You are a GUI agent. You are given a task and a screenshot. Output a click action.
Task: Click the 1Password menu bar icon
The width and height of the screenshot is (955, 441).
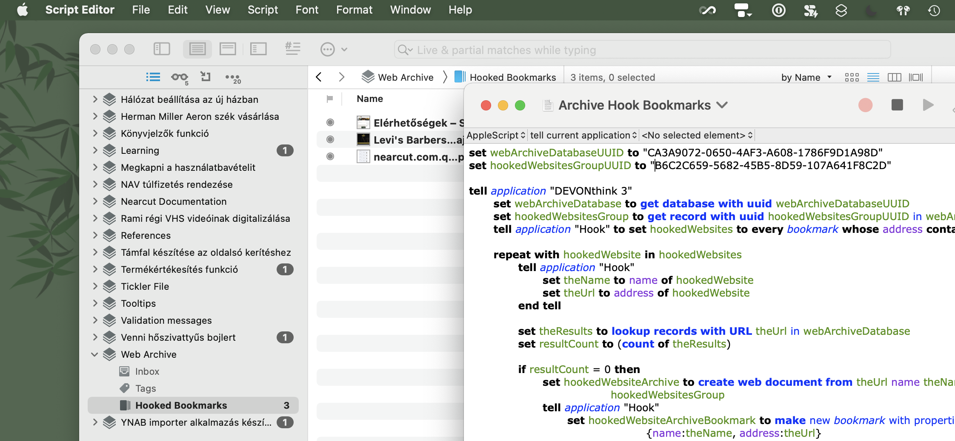point(778,10)
